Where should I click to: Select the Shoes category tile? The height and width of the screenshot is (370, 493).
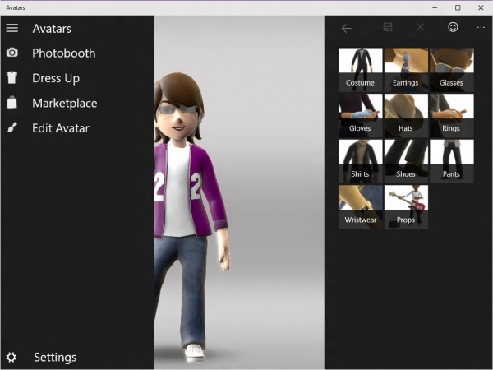tap(406, 161)
